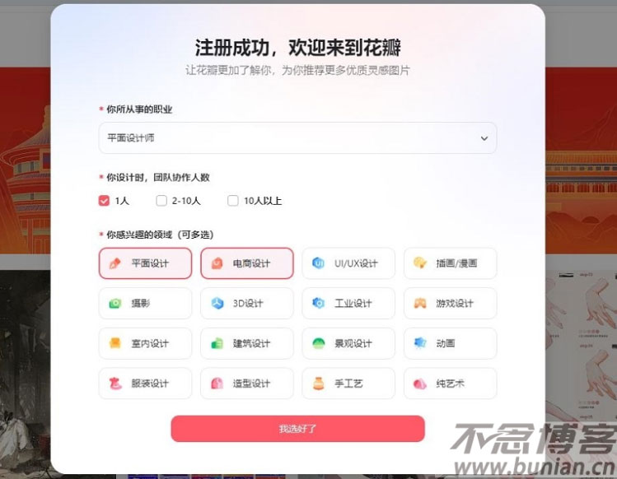
Task: Select the 摄影 camera icon
Action: pos(115,303)
